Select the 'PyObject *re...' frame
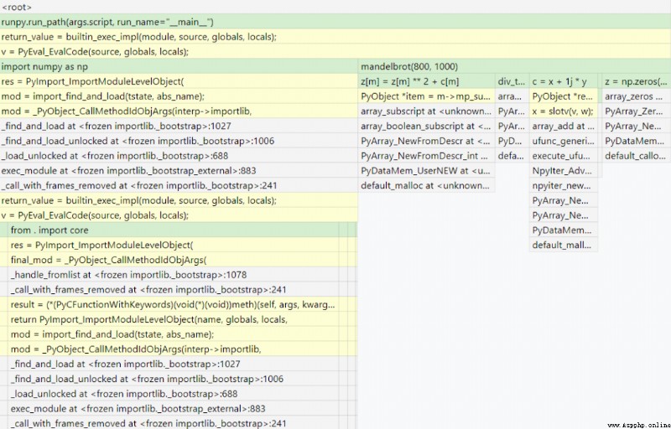The width and height of the screenshot is (671, 429). [563, 96]
